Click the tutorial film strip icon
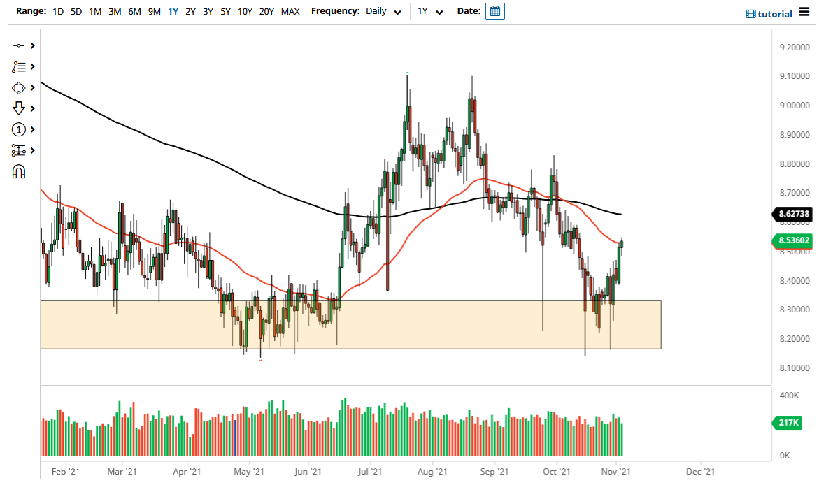 [x=752, y=13]
